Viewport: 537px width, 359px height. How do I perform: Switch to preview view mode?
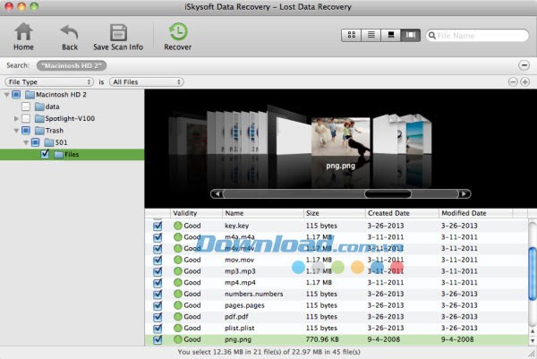click(x=390, y=35)
